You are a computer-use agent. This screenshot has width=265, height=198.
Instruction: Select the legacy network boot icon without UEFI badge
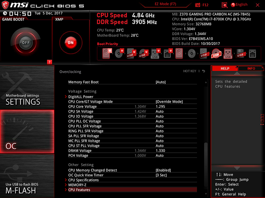click(252, 53)
